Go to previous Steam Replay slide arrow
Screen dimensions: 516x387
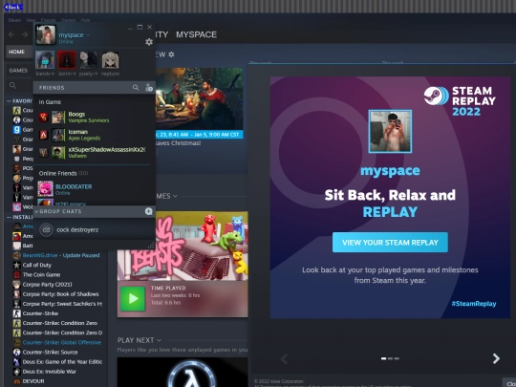285,358
